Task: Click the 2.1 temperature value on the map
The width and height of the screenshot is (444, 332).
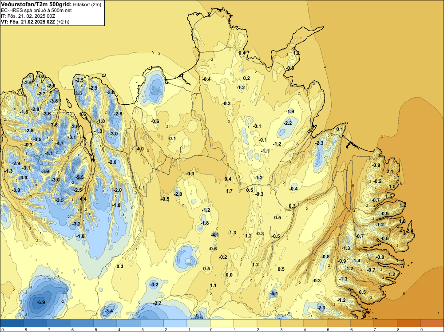Action: (x=390, y=171)
